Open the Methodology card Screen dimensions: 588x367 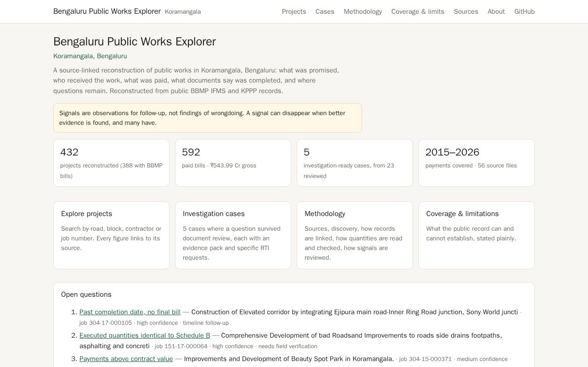pyautogui.click(x=355, y=235)
